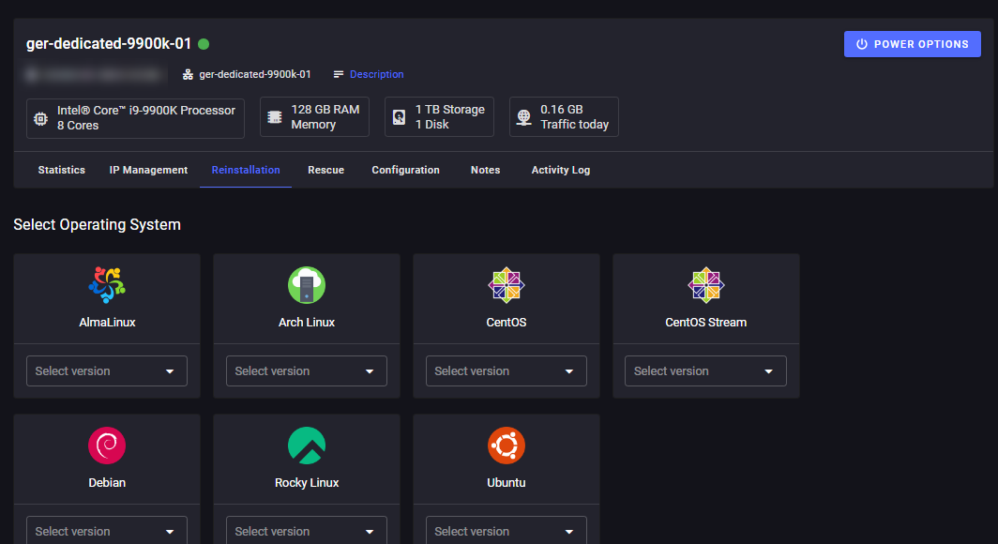Screen dimensions: 998x544
Task: Open the AlmaLinux version dropdown
Action: click(x=106, y=370)
